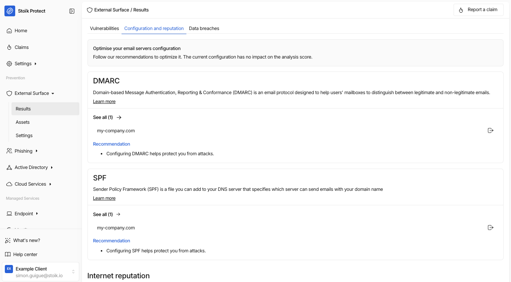Screen dimensions: 511x282
Task: Click the Stoïk Protect logo icon
Action: coord(10,11)
